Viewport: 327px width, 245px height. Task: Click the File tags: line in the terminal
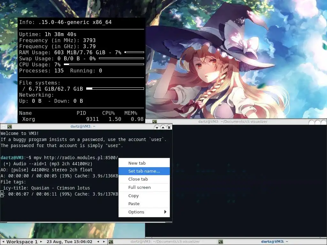tap(13, 182)
